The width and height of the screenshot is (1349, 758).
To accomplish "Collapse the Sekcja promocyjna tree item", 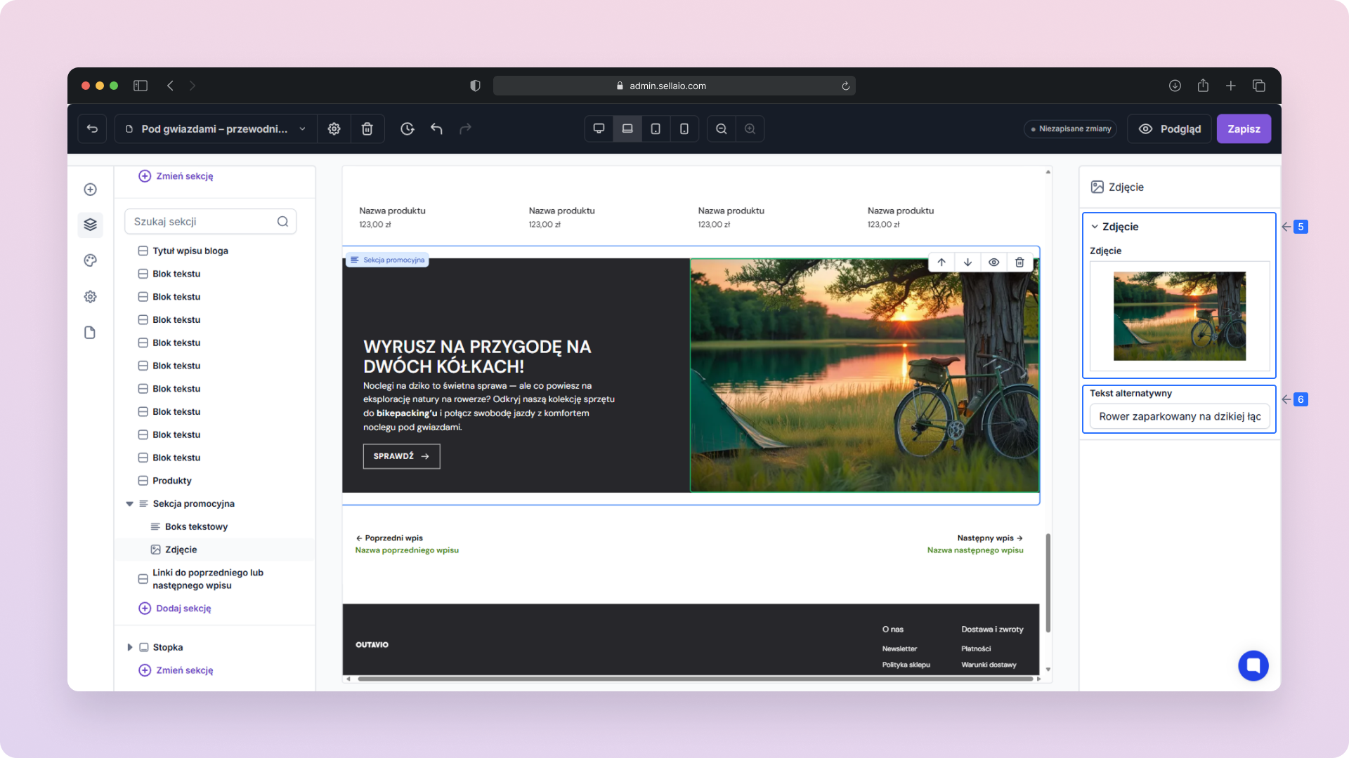I will [129, 504].
